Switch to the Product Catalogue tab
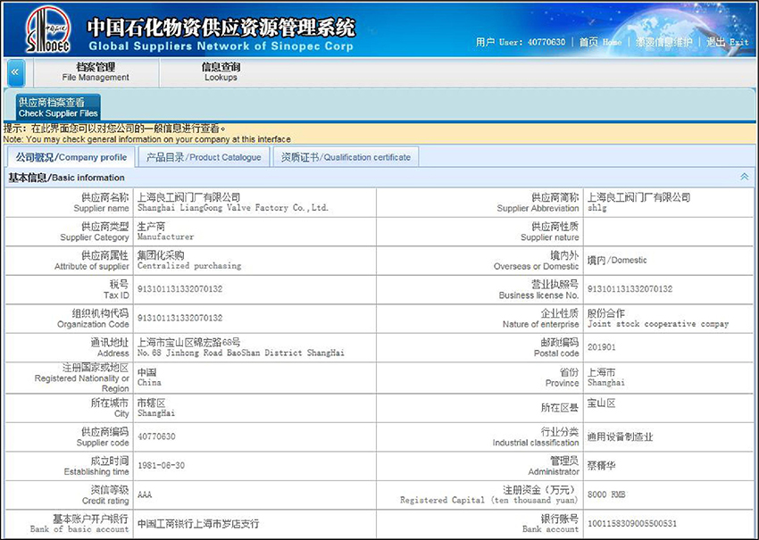This screenshot has width=759, height=540. tap(204, 157)
